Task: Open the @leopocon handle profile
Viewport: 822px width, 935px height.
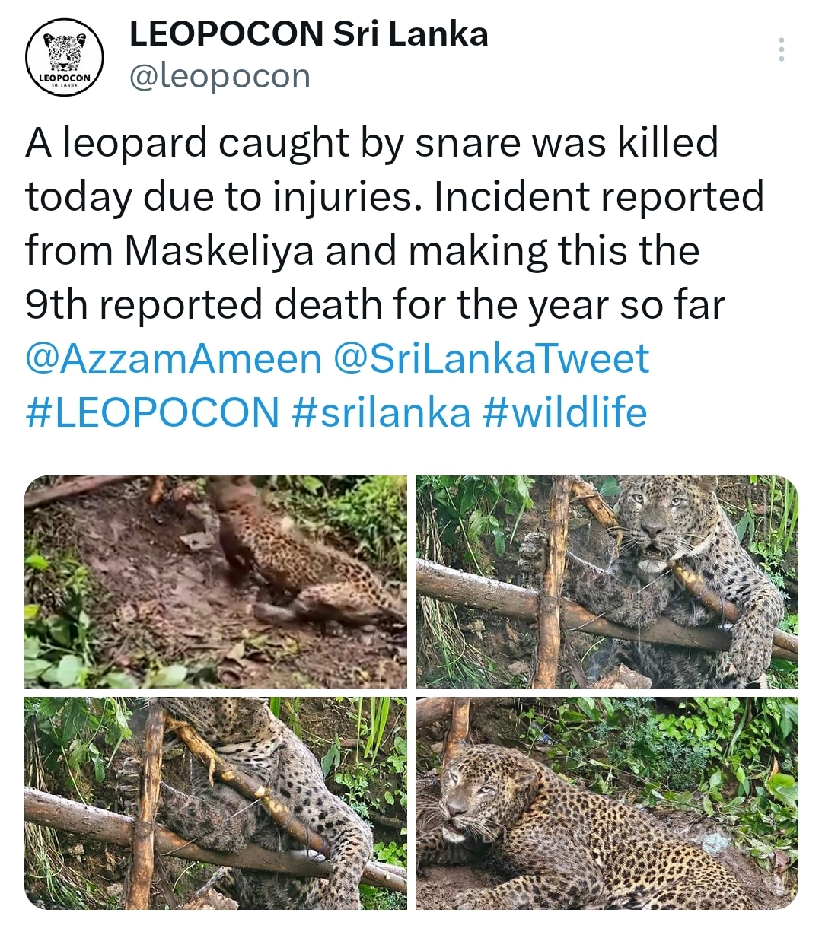Action: point(220,76)
